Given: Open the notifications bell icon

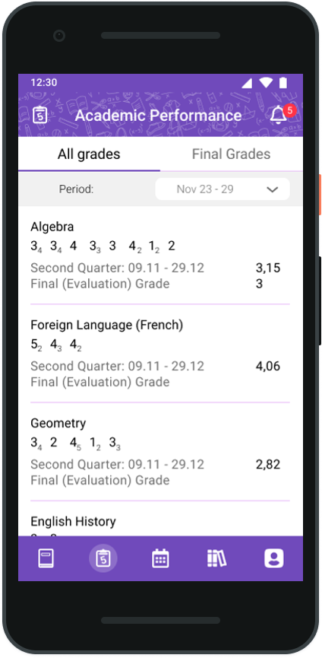Looking at the screenshot, I should [x=278, y=115].
